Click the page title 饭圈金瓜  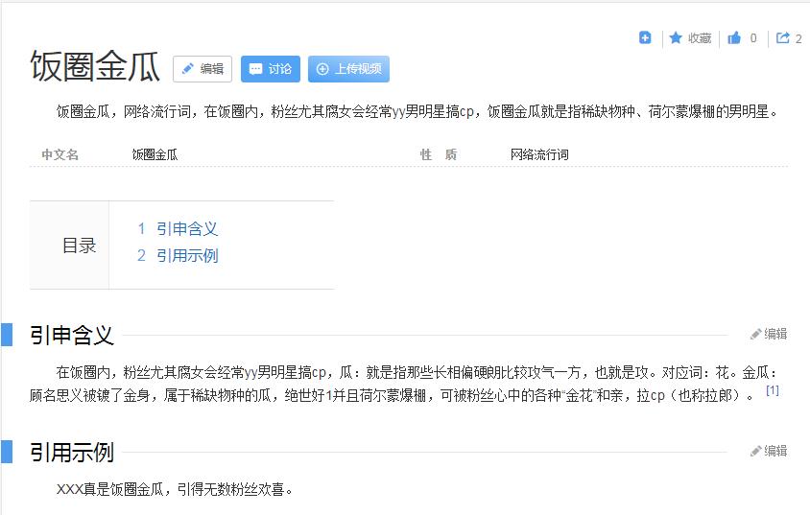(x=95, y=68)
